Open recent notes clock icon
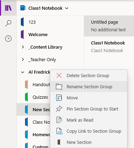Screen dimensions: 134x148 8,39
